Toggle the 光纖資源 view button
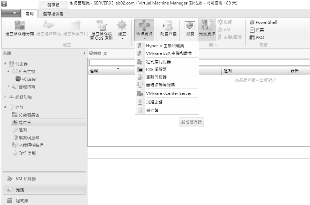 (207, 30)
